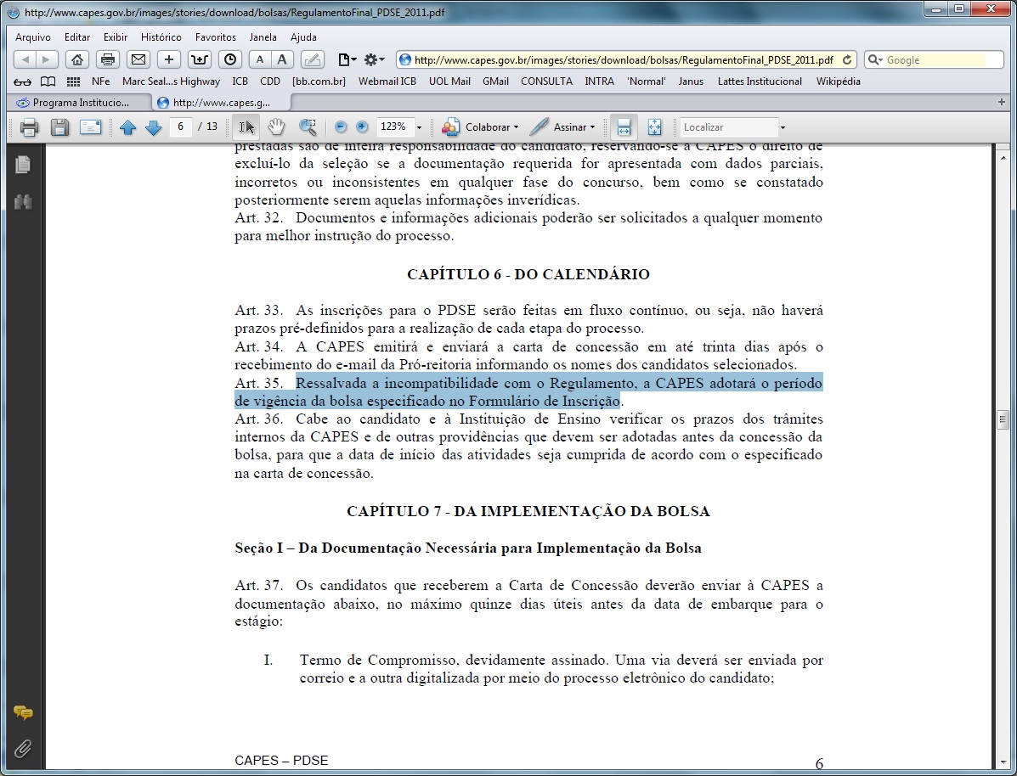The width and height of the screenshot is (1017, 776).
Task: Open the UOL Mail bookmark
Action: [449, 82]
